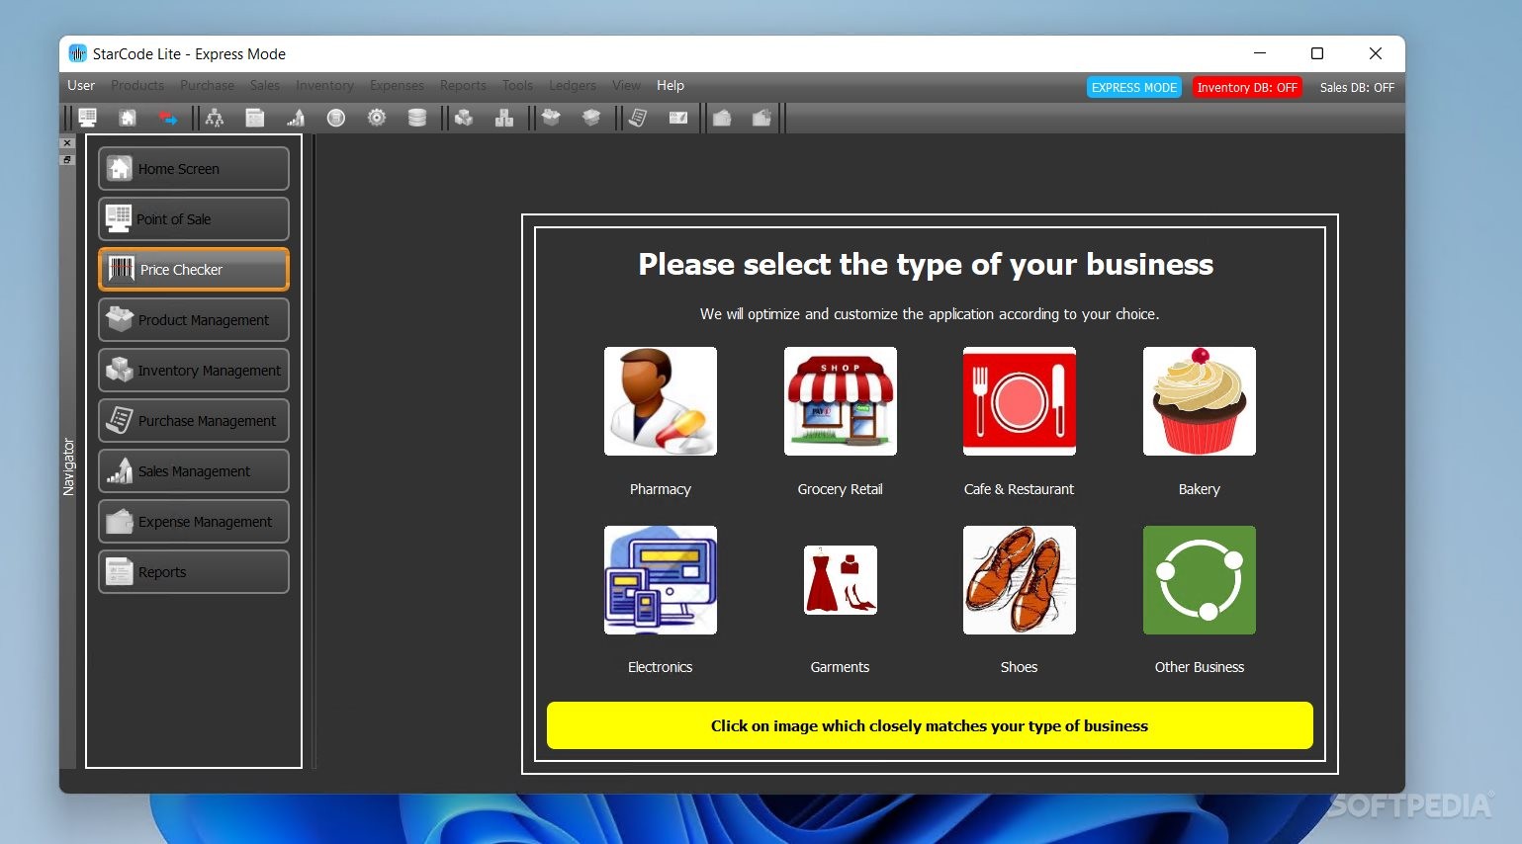Click the report sheet toolbar icon
The width and height of the screenshot is (1522, 844).
pyautogui.click(x=255, y=118)
